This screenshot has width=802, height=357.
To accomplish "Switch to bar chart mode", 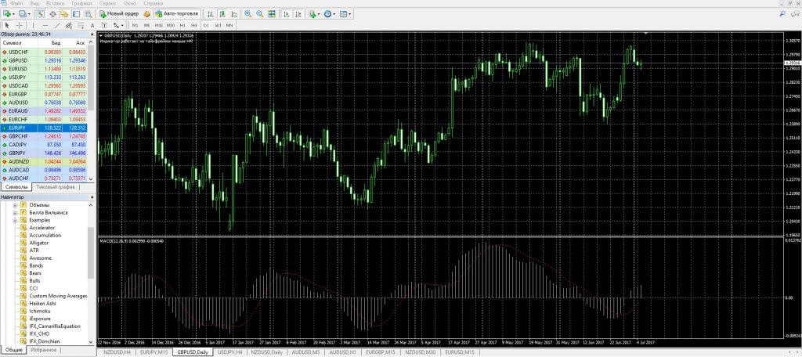I will 210,14.
